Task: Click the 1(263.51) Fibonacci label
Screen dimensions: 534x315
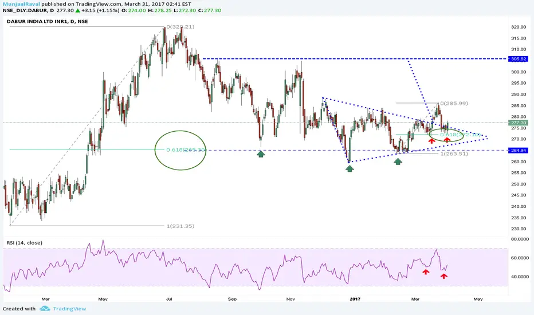Action: (x=454, y=153)
